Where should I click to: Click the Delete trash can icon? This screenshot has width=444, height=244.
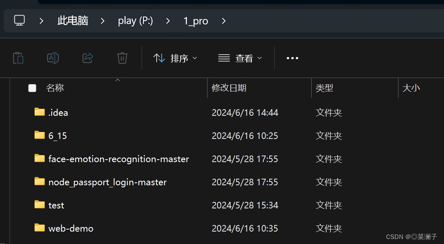122,58
